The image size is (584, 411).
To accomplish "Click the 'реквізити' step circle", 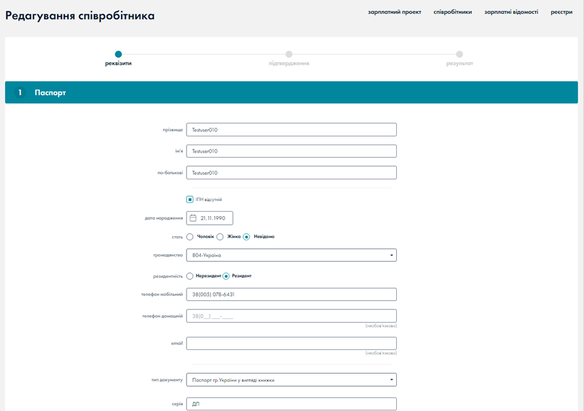I will 119,55.
